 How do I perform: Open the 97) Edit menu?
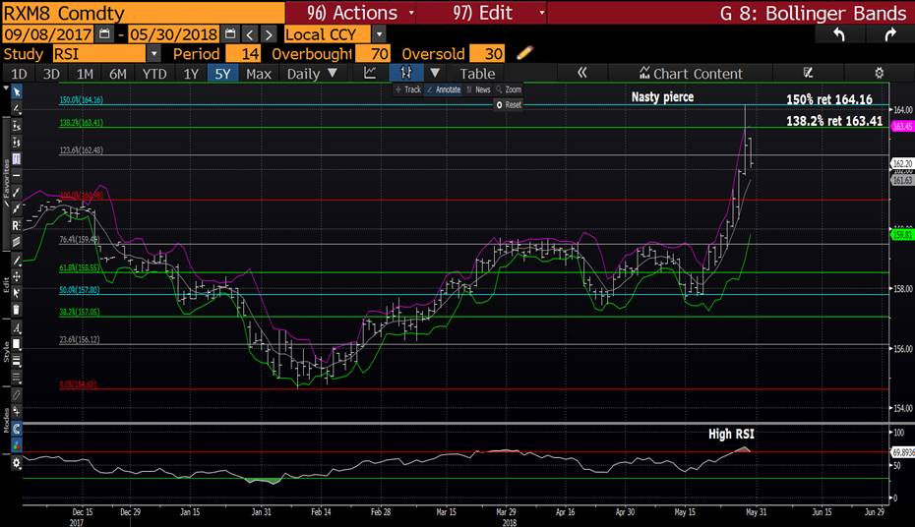(482, 12)
